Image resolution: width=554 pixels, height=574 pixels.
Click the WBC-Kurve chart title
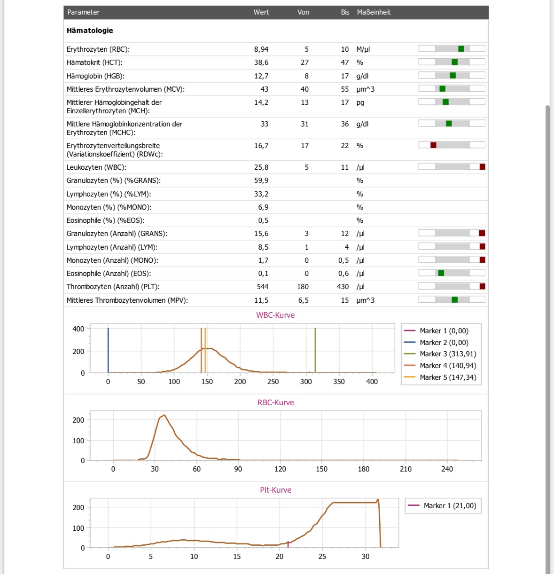point(275,315)
